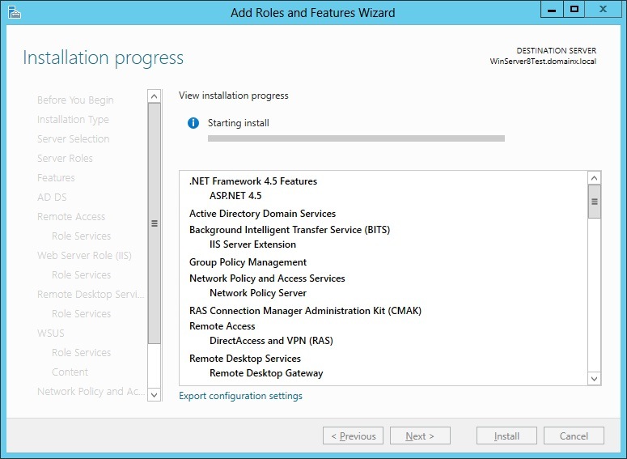627x459 pixels.
Task: Go to the Web Server Role (IIS) step
Action: click(84, 255)
